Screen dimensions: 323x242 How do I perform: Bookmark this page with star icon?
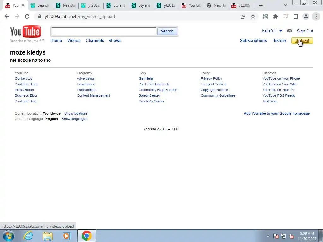coord(253,16)
